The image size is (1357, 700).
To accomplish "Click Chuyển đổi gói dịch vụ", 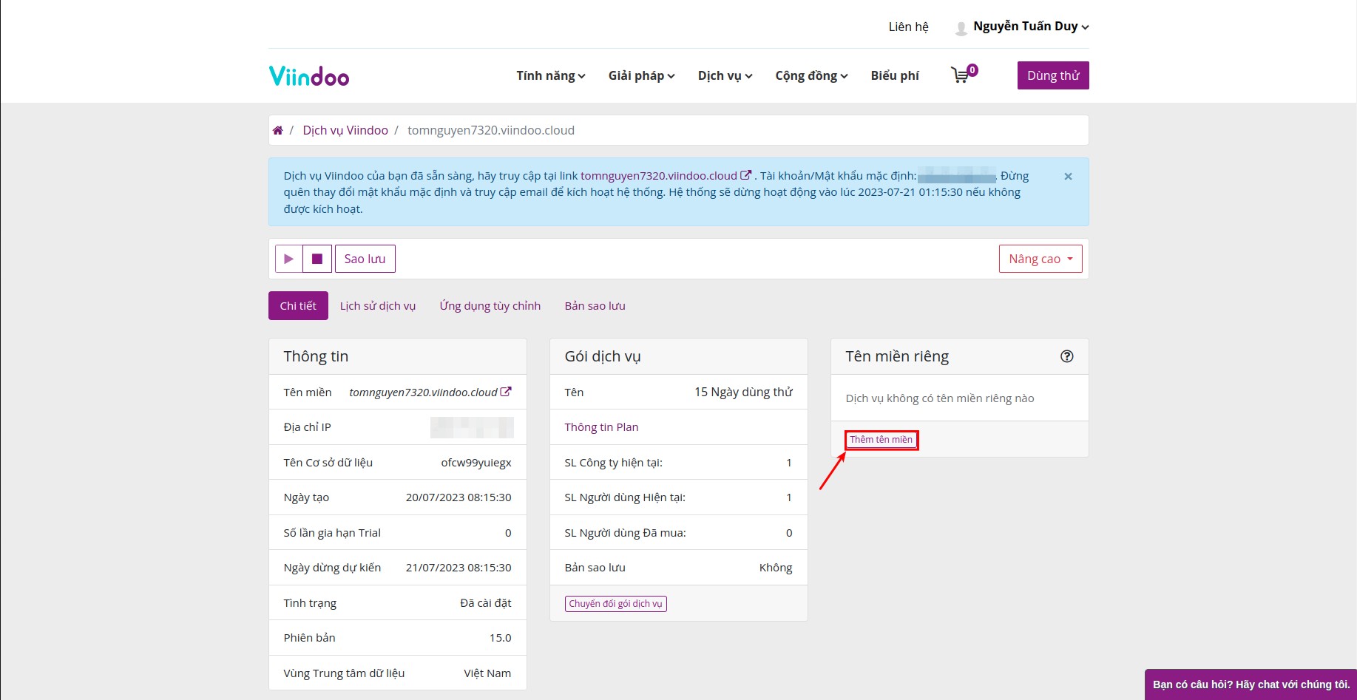I will click(x=615, y=603).
